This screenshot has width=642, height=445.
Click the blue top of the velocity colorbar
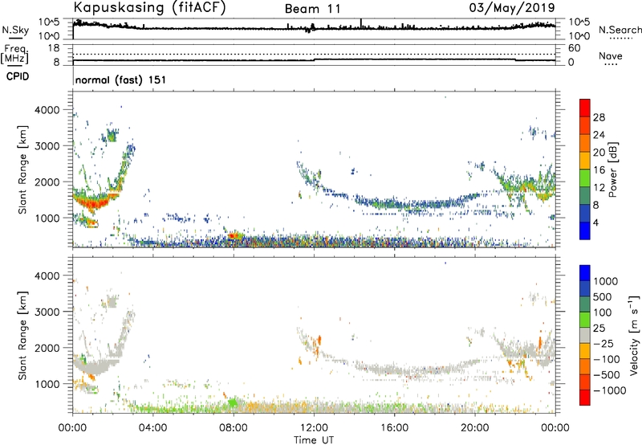[585, 272]
